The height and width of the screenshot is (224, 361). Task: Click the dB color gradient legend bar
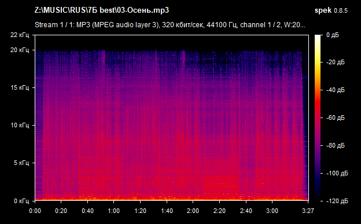coord(318,117)
